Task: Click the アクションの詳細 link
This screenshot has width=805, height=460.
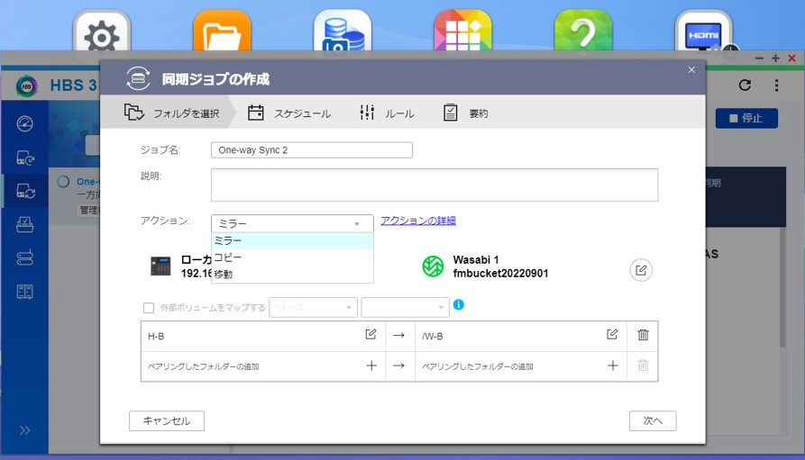Action: click(x=417, y=221)
